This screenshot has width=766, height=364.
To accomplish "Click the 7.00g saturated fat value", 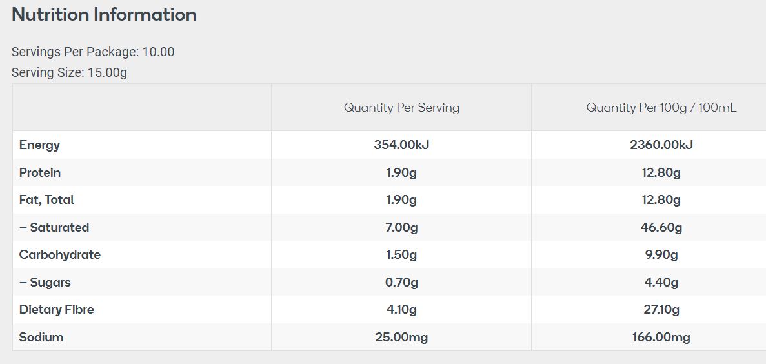I will click(401, 228).
